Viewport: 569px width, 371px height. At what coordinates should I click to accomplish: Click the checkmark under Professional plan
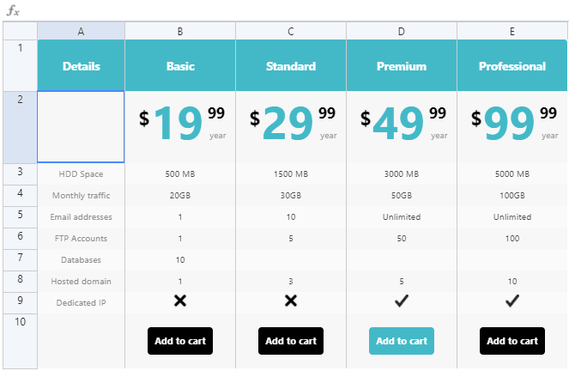512,301
